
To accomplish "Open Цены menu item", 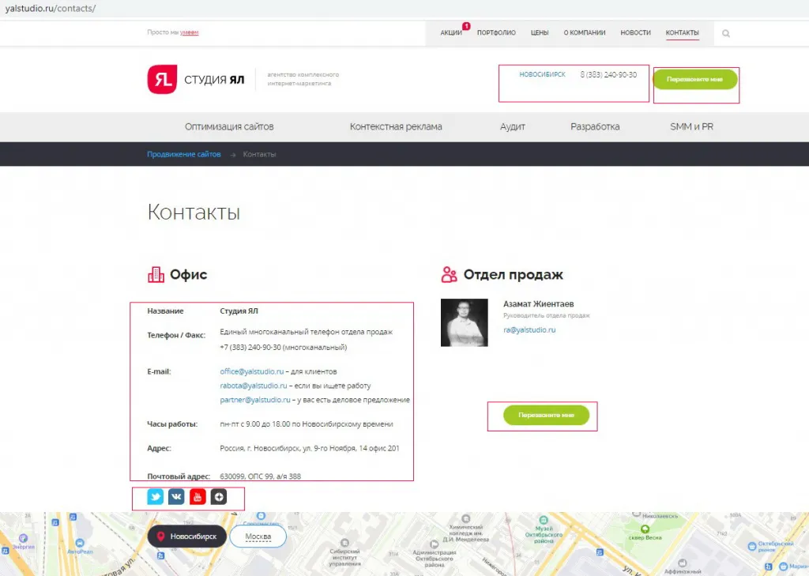I will 540,32.
